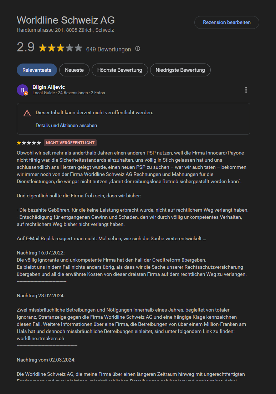This screenshot has width=276, height=394.
Task: Sort reviews by Neueste
Action: tap(74, 70)
